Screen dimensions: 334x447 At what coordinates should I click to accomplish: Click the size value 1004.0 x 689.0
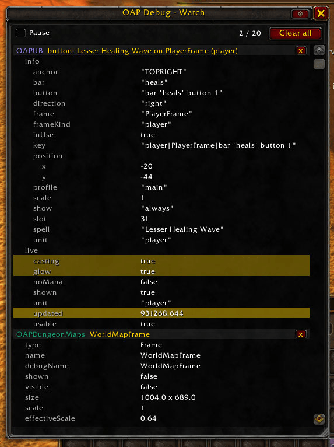point(168,397)
